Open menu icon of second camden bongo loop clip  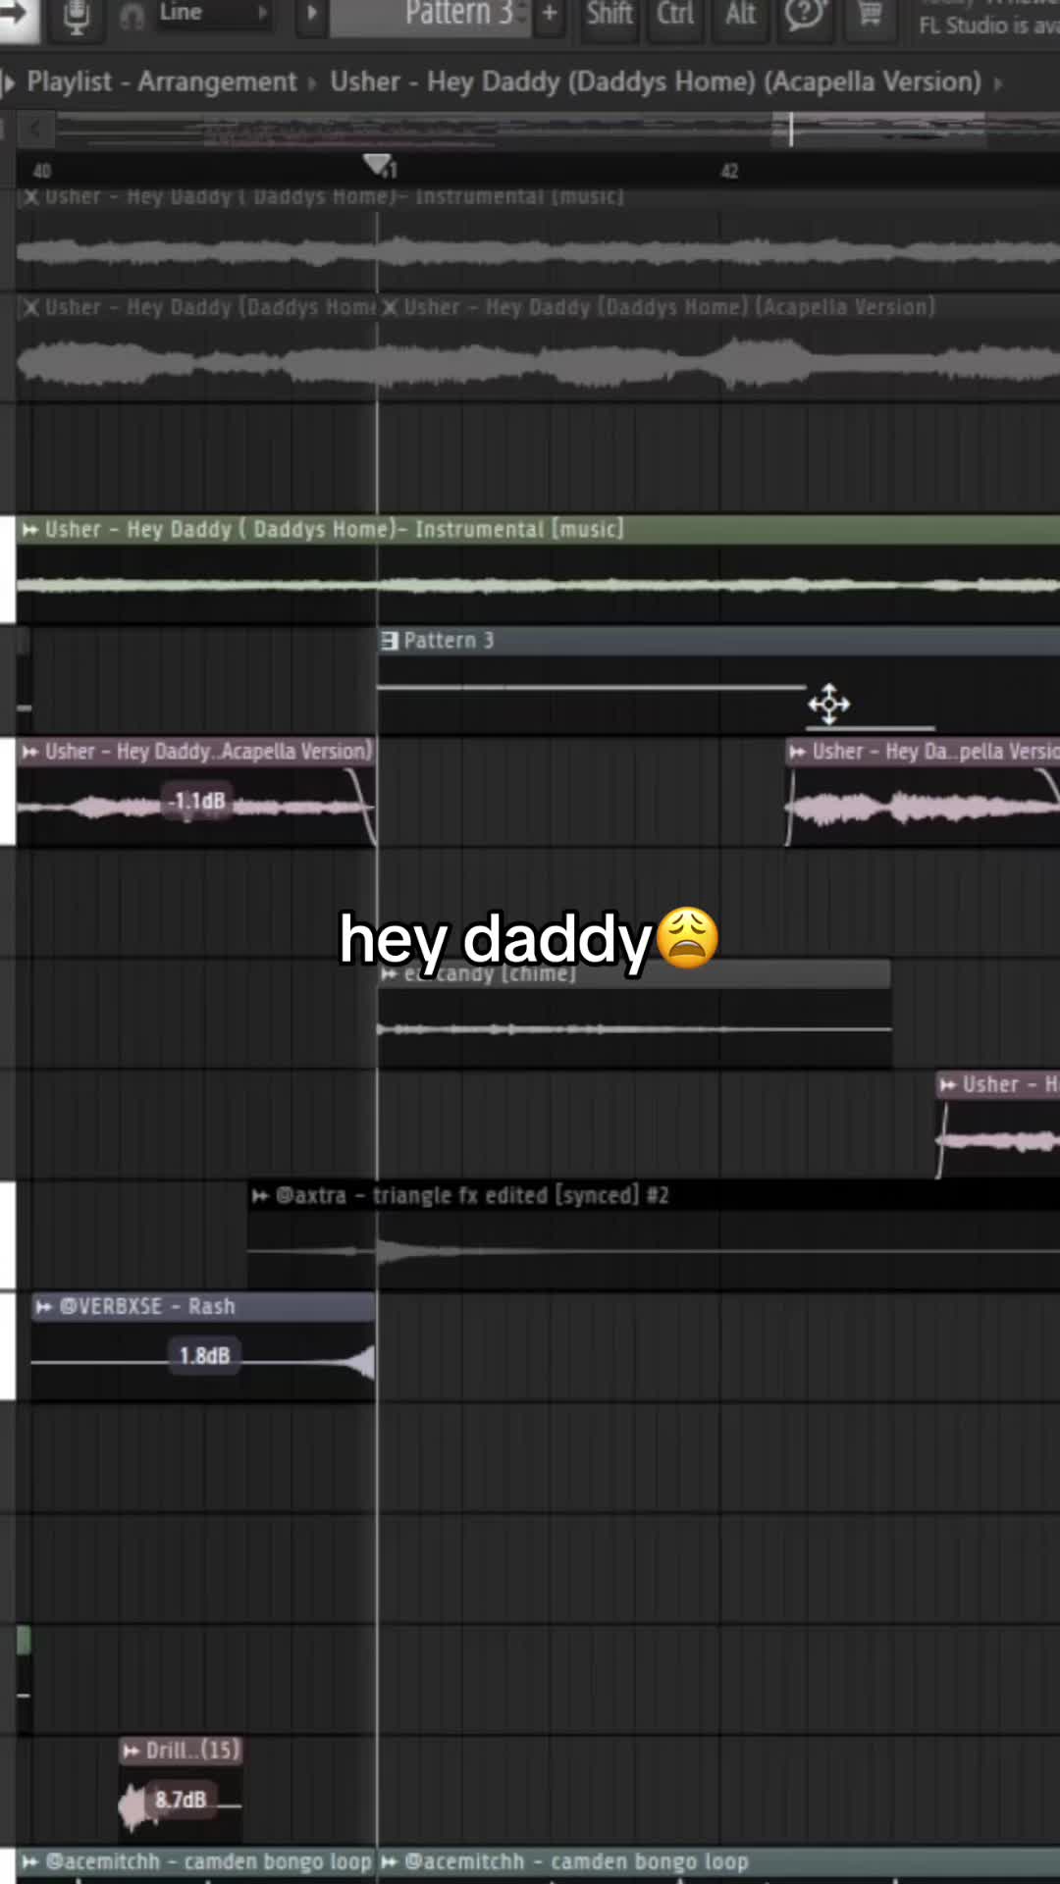(x=390, y=1861)
